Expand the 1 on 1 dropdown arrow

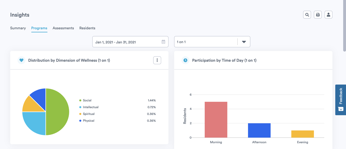pyautogui.click(x=244, y=42)
